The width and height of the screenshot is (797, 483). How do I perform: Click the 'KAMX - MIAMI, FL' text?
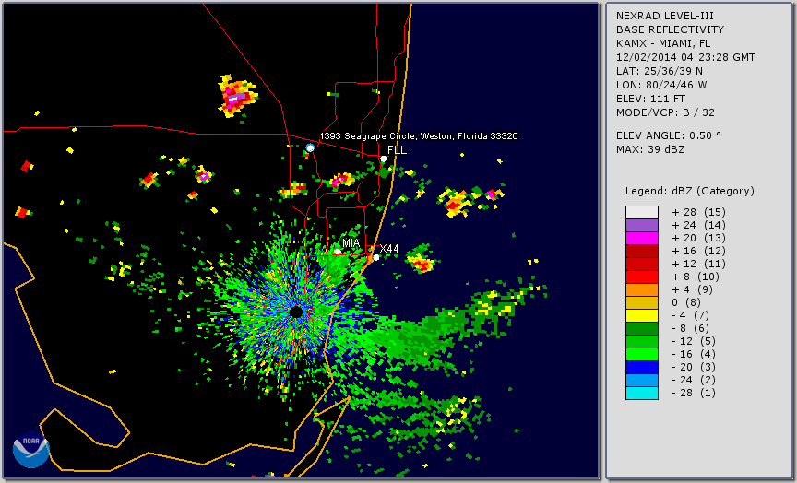pyautogui.click(x=663, y=43)
